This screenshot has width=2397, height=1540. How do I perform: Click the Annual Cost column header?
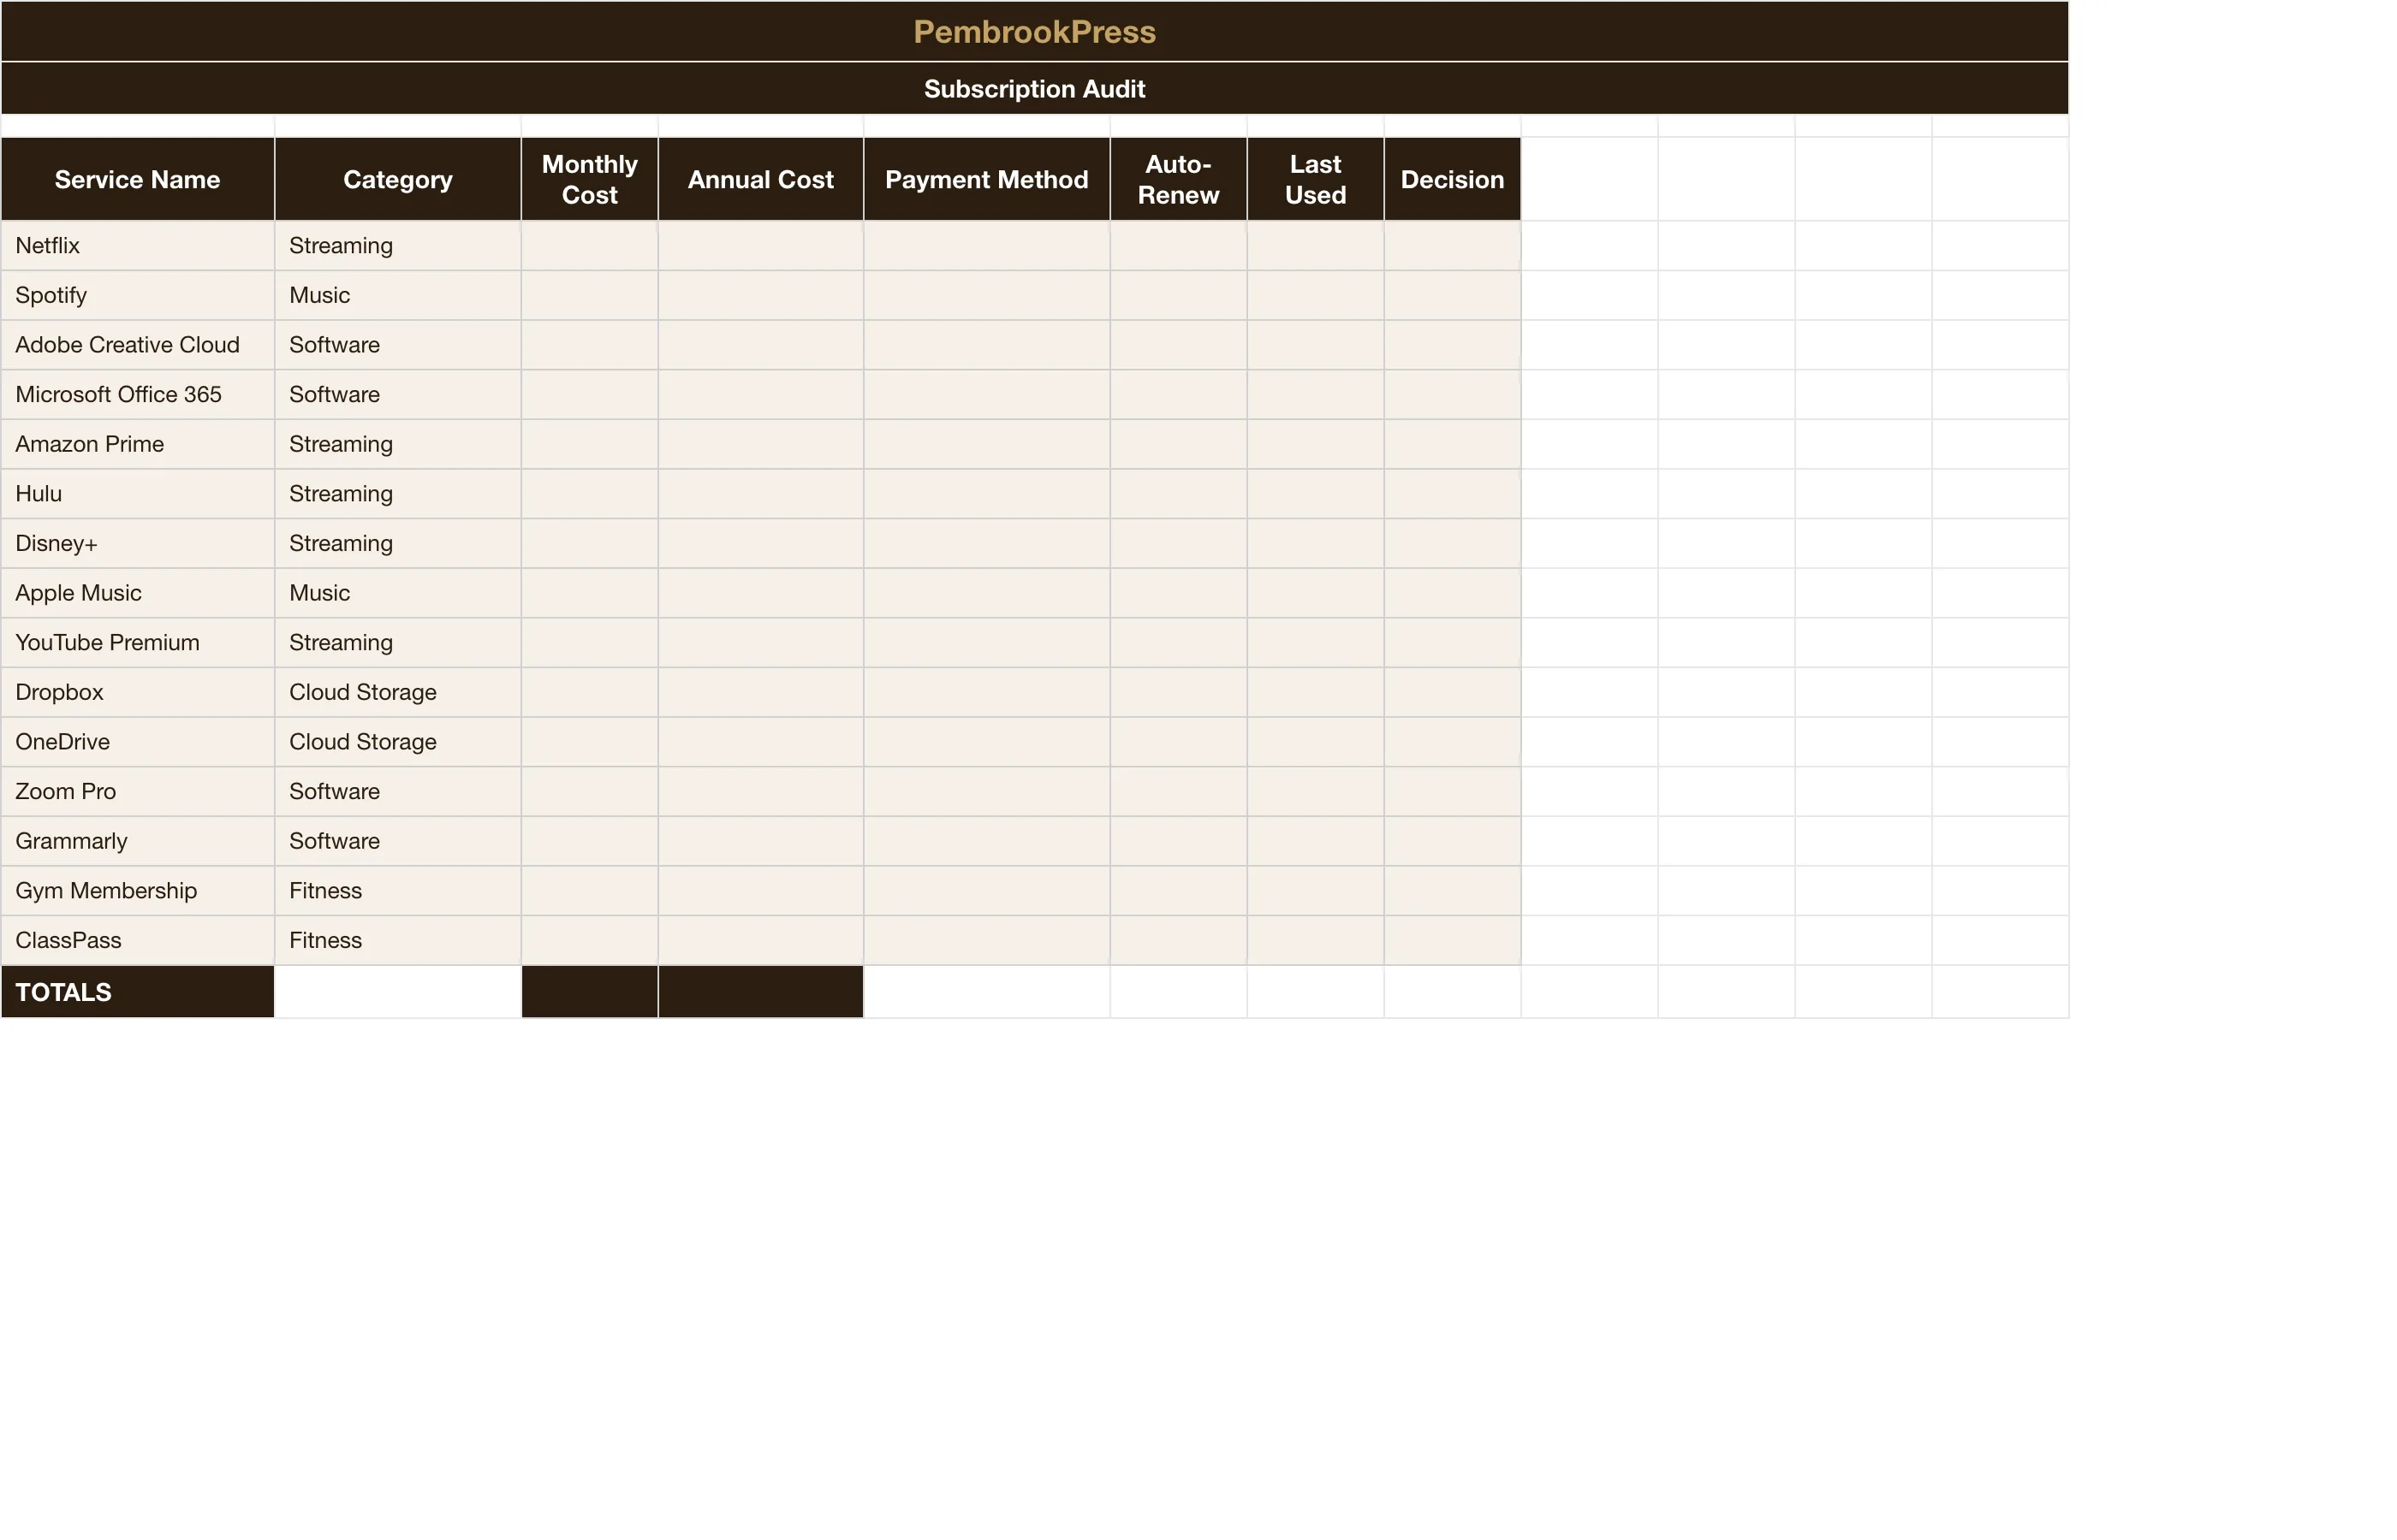coord(761,179)
